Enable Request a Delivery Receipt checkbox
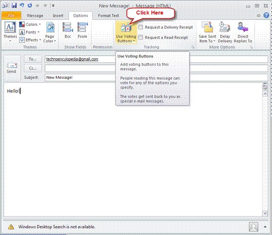 coord(141,27)
